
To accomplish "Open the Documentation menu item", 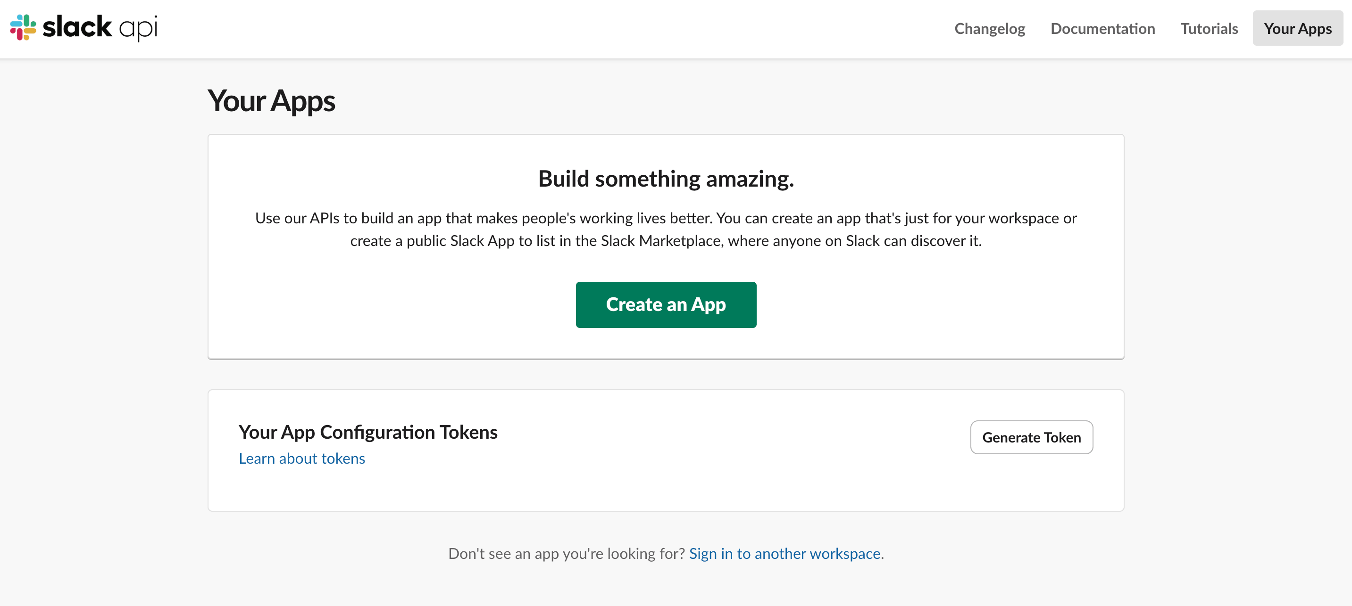I will coord(1102,28).
